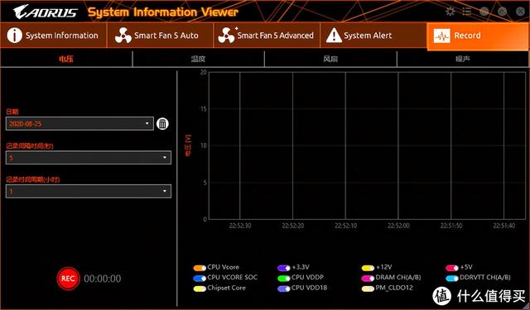
Task: Expand the record duration dropdown set to 1
Action: pyautogui.click(x=89, y=191)
